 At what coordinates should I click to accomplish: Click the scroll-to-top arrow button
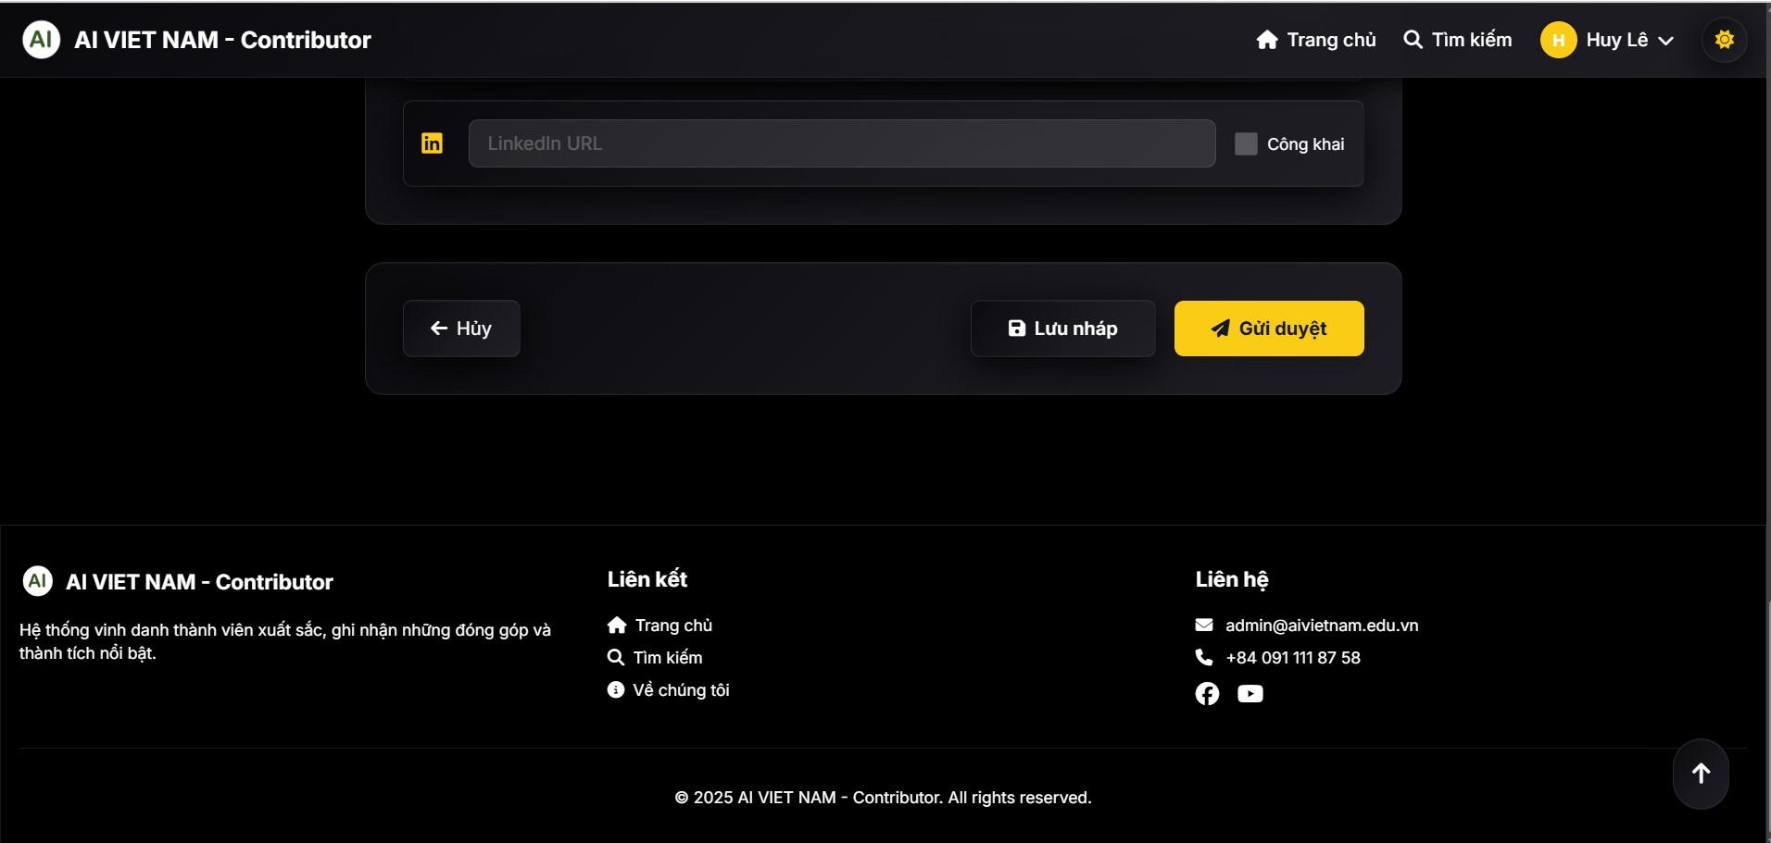[1700, 774]
